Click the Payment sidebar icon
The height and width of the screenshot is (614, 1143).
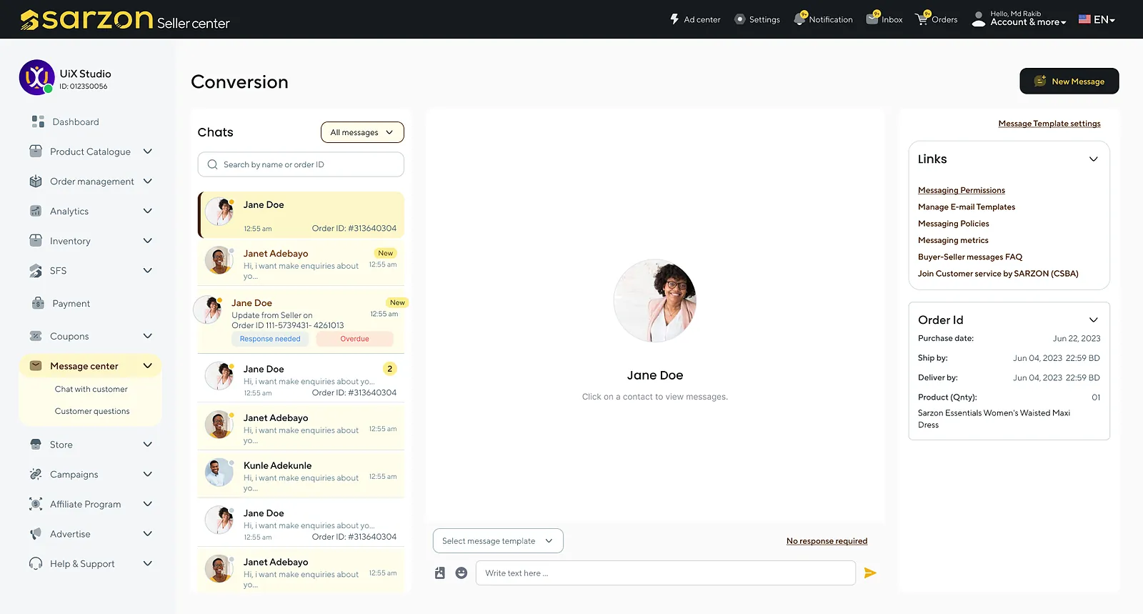click(38, 303)
